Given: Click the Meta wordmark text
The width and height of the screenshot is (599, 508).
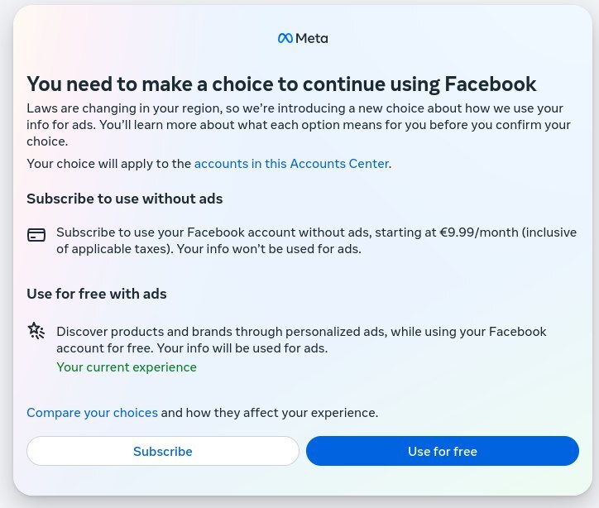Looking at the screenshot, I should click(312, 38).
